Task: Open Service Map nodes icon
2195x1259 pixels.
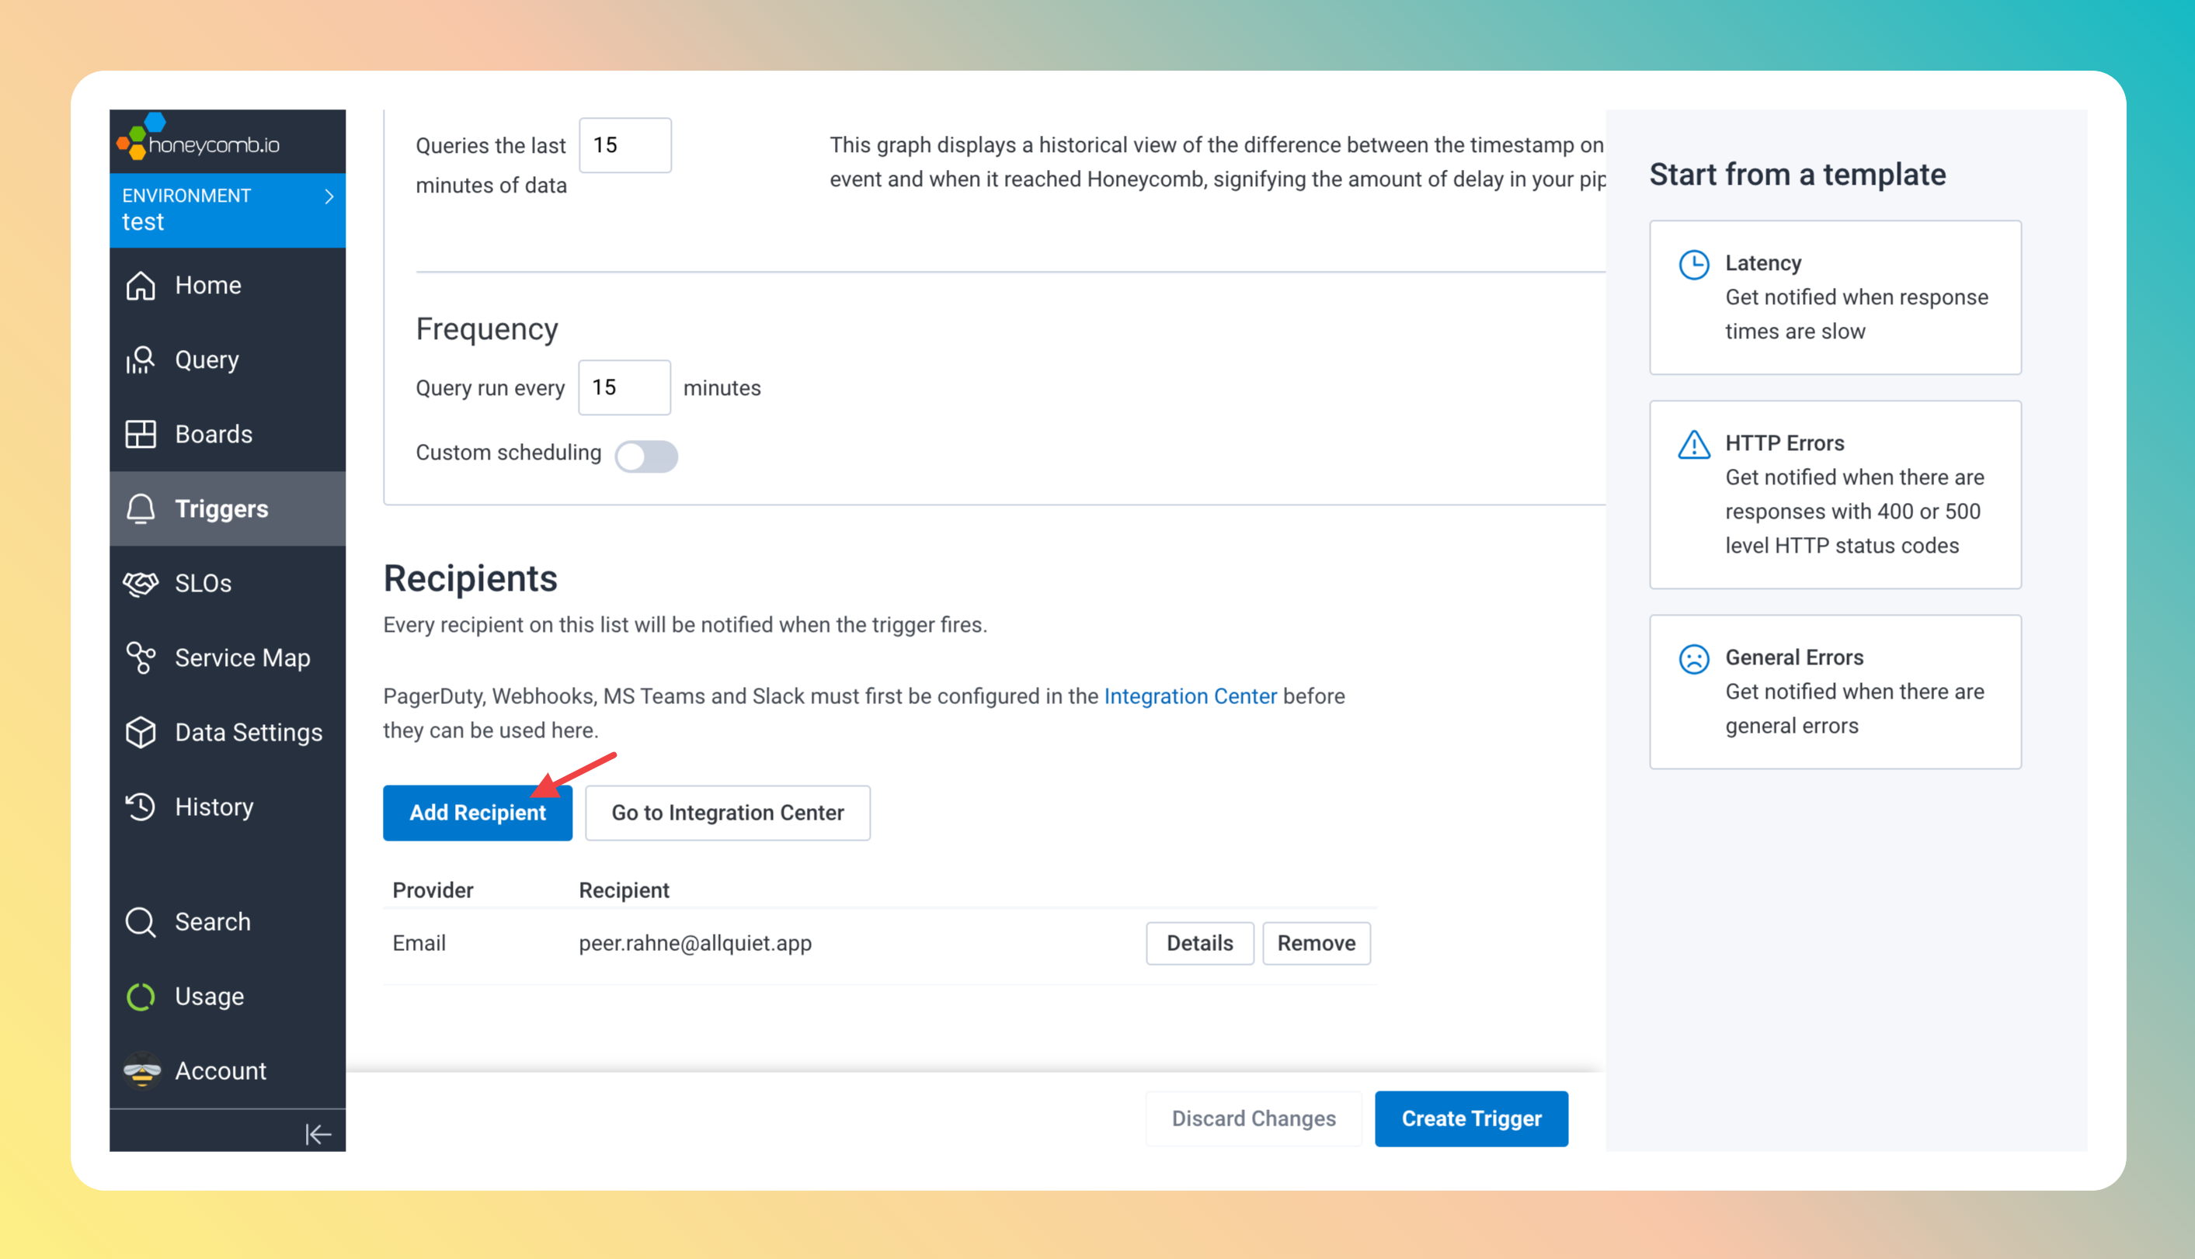Action: coord(141,658)
